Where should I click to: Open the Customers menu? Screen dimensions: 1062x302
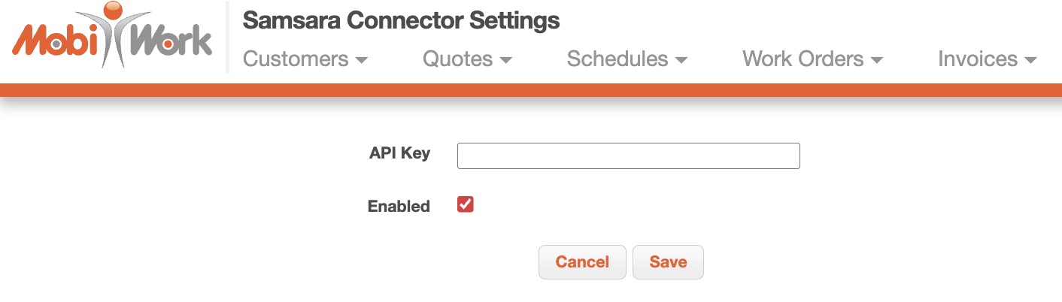pyautogui.click(x=296, y=59)
